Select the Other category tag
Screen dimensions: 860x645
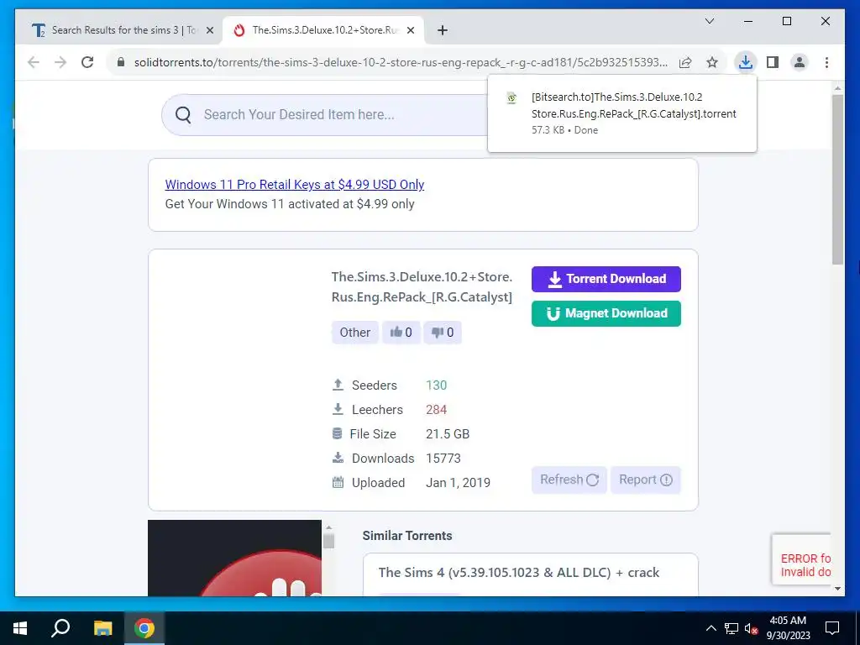pos(355,333)
